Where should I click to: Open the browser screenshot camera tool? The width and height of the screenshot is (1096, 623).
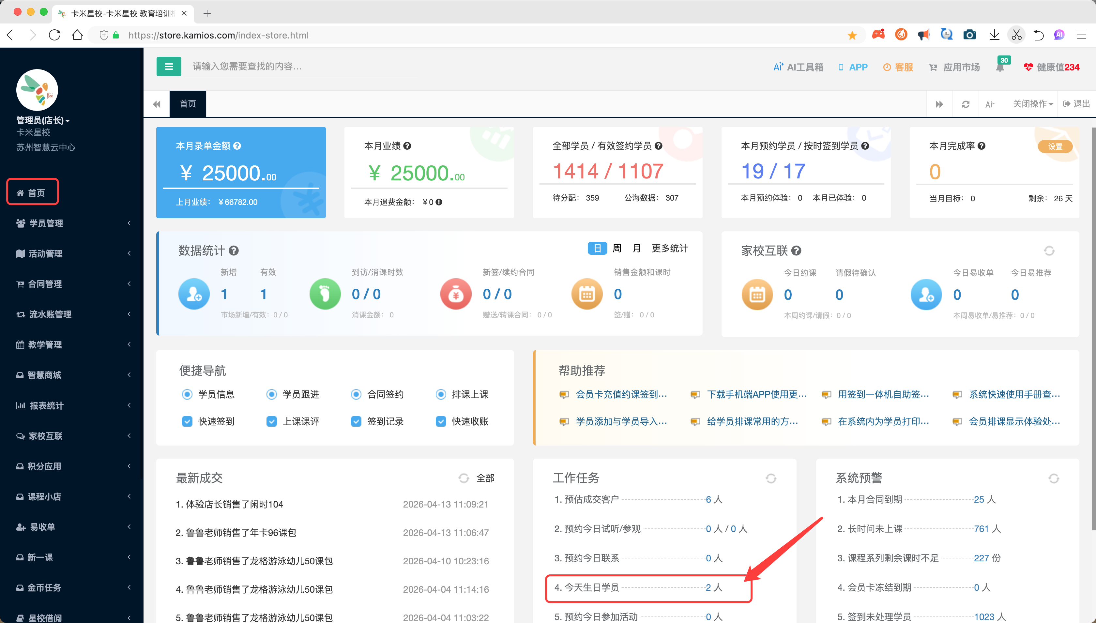pyautogui.click(x=970, y=35)
